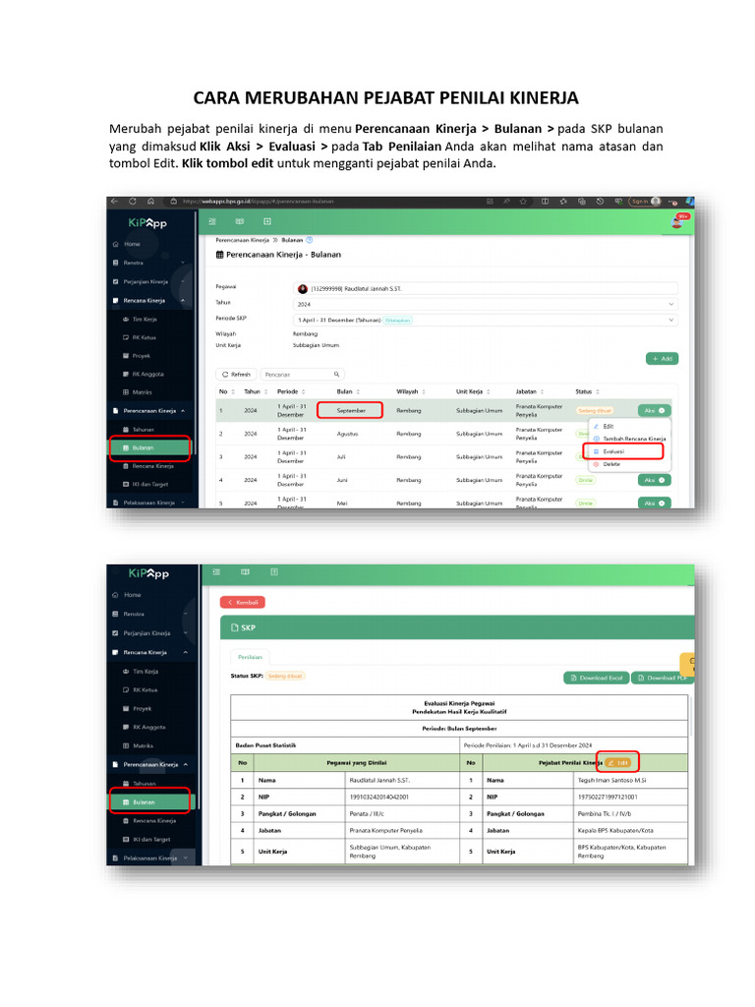Choose Delete in the Aksi menu
The width and height of the screenshot is (755, 1007).
(x=606, y=464)
